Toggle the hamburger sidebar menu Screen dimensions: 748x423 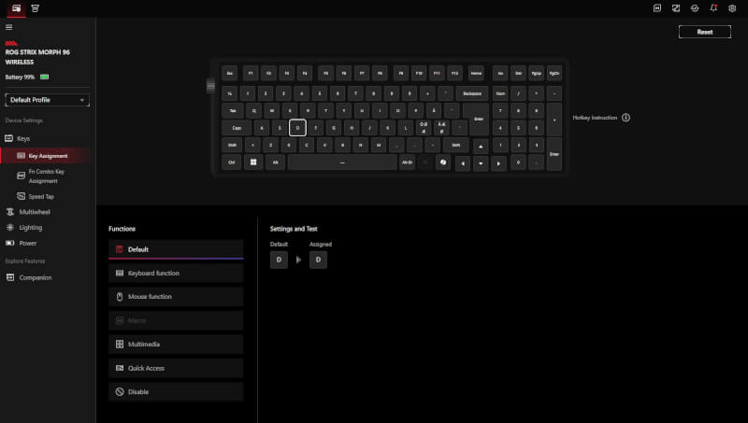click(9, 27)
